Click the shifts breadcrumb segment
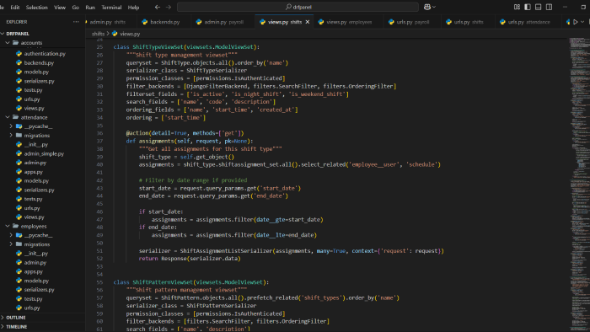The image size is (590, 332). click(98, 34)
